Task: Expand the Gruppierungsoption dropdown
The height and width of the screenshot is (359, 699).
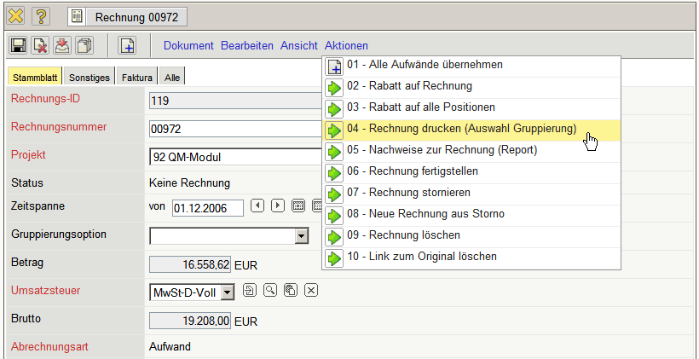Action: point(301,236)
